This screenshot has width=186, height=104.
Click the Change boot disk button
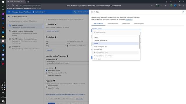tap(49, 50)
